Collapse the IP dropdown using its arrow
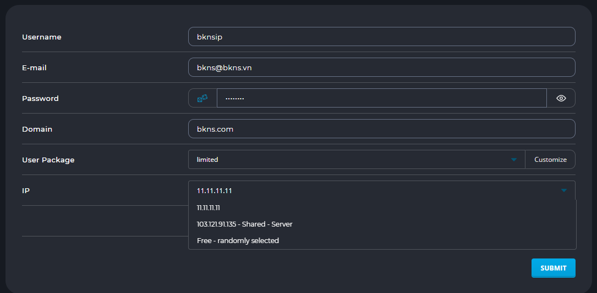The width and height of the screenshot is (597, 293). tap(563, 190)
